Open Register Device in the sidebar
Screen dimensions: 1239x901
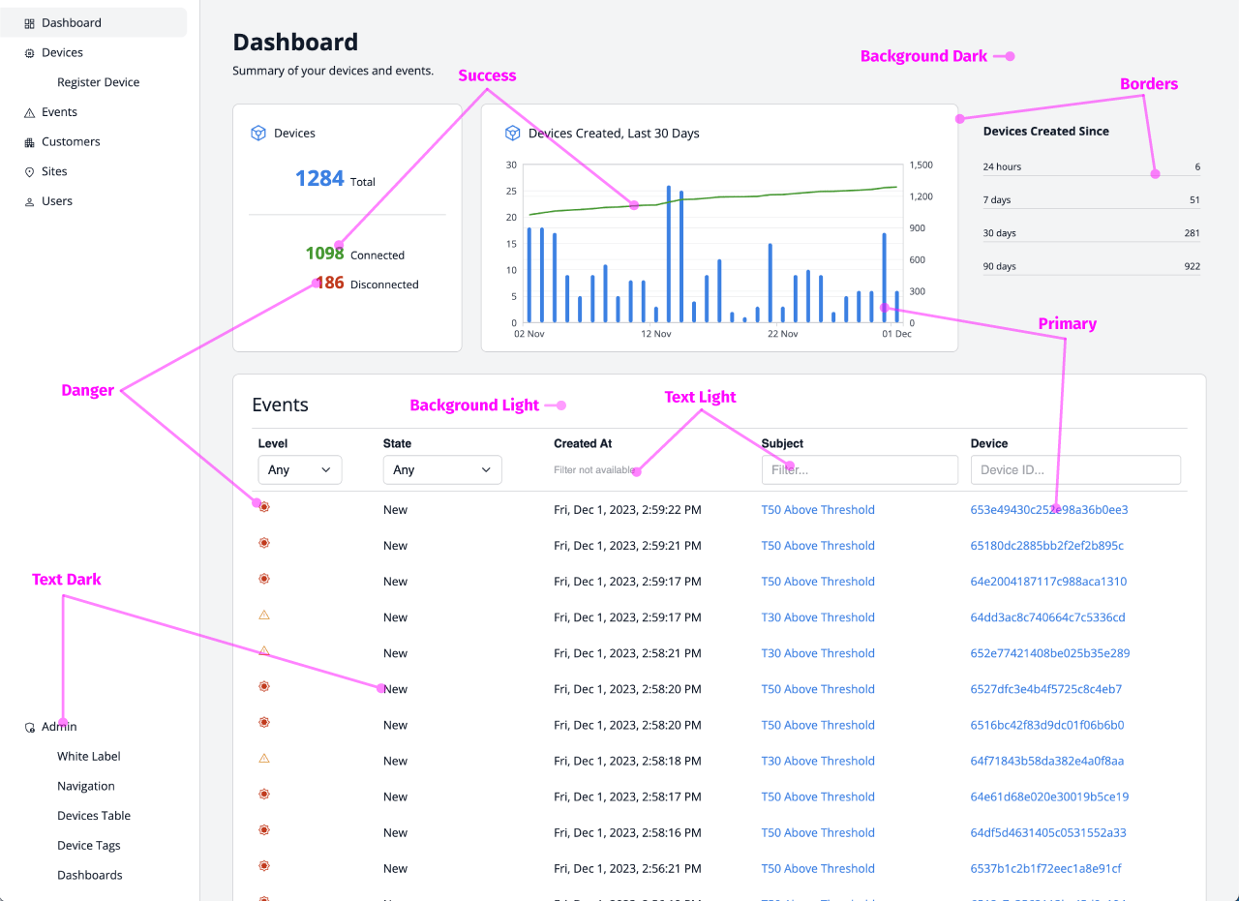point(98,82)
